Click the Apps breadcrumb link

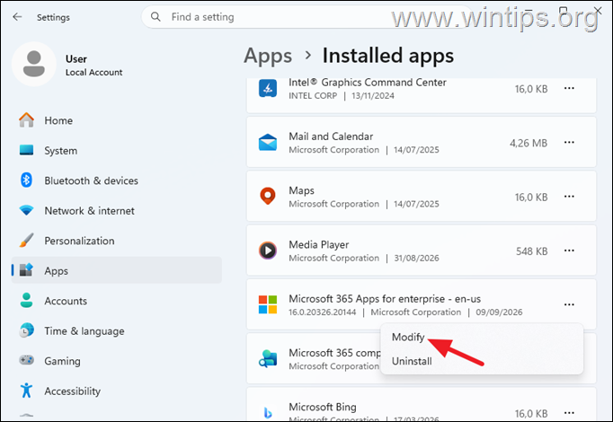pyautogui.click(x=268, y=56)
